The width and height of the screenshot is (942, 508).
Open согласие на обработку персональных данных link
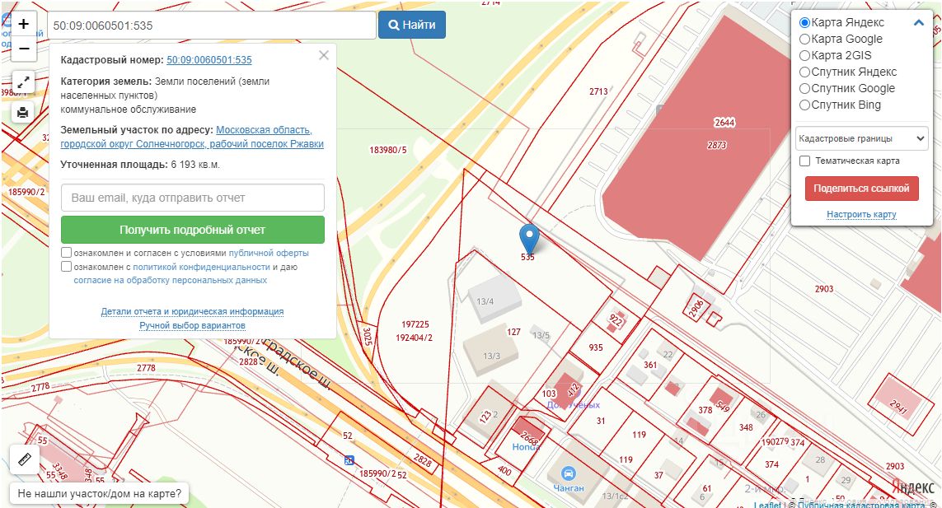(x=171, y=281)
